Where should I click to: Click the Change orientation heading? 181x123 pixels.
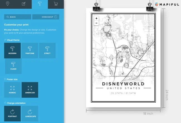pyautogui.click(x=15, y=103)
